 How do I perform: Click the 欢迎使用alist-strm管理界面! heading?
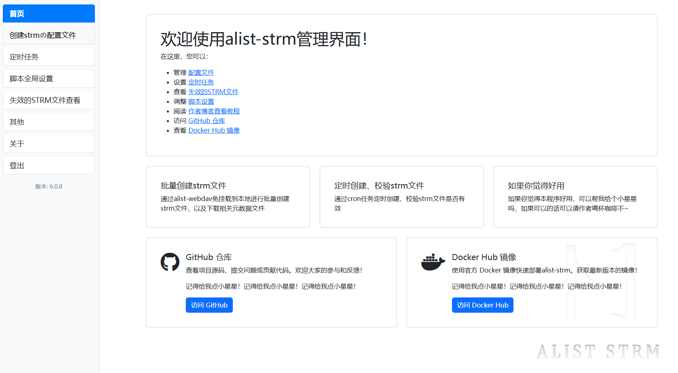pos(264,39)
